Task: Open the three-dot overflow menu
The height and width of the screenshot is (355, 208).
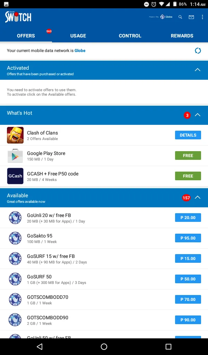Action: coord(202,17)
